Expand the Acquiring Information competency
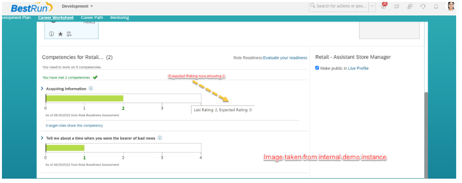This screenshot has height=183, width=462. coord(42,89)
